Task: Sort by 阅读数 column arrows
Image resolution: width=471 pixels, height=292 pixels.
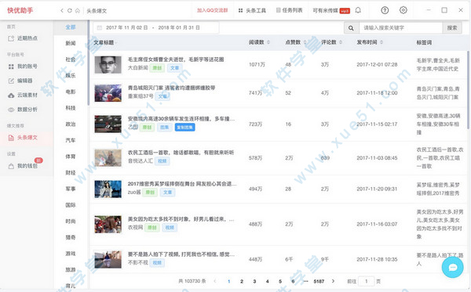Action: tap(268, 42)
